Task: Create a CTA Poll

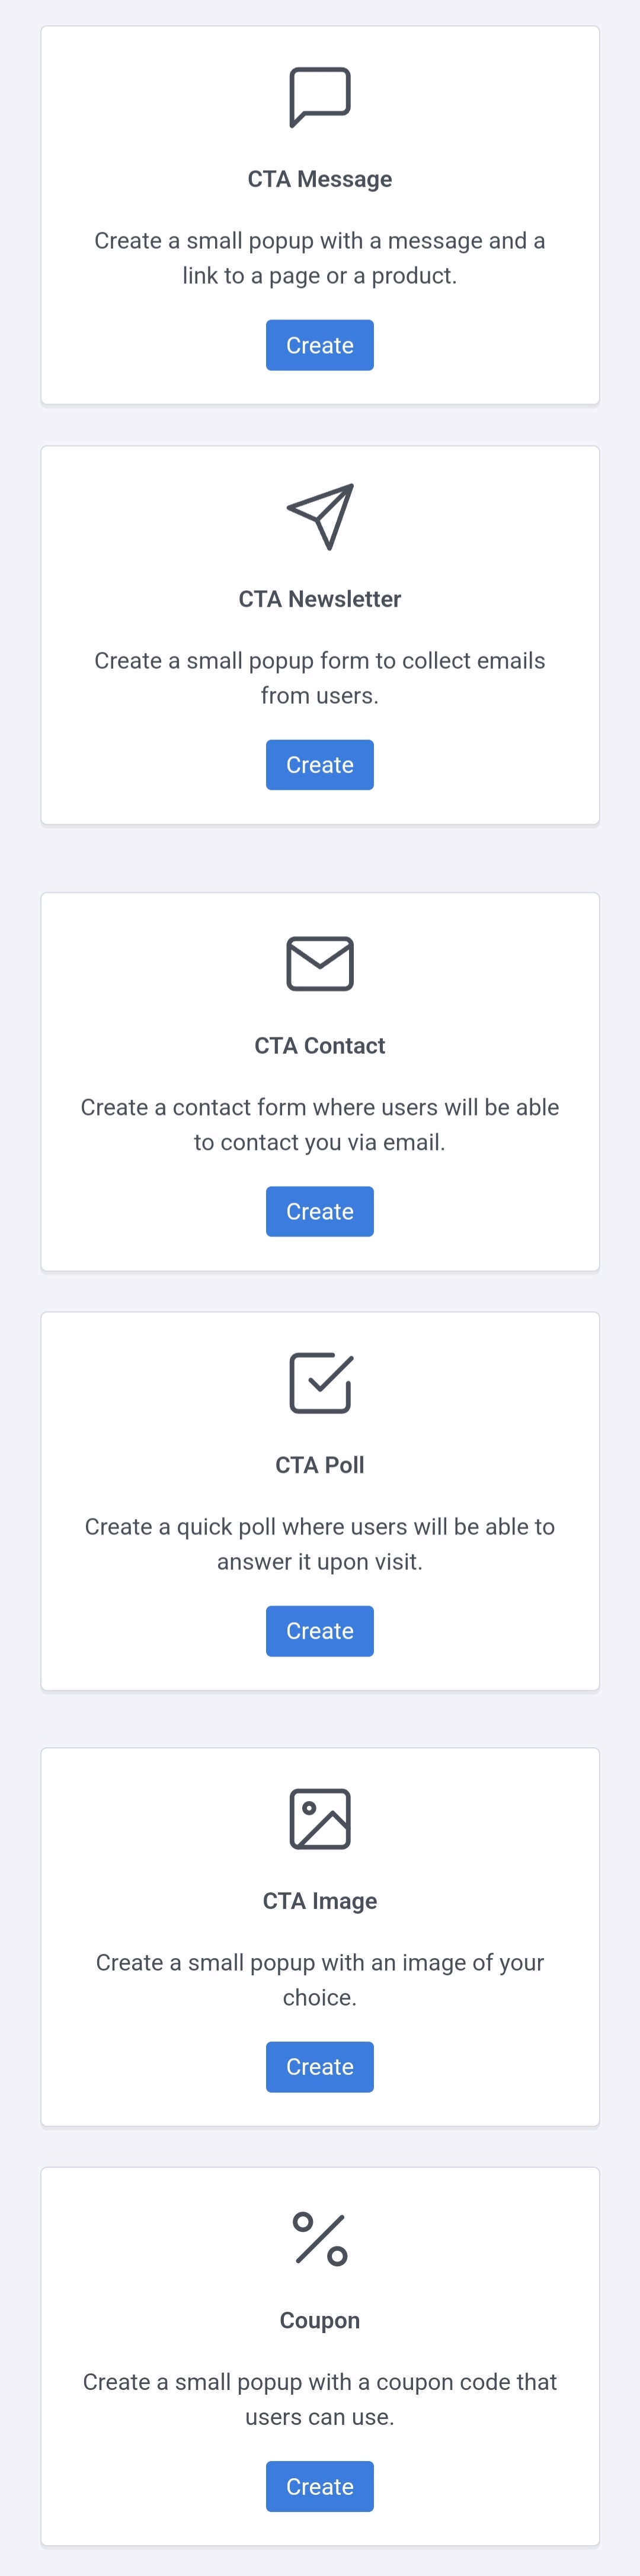Action: point(320,1631)
